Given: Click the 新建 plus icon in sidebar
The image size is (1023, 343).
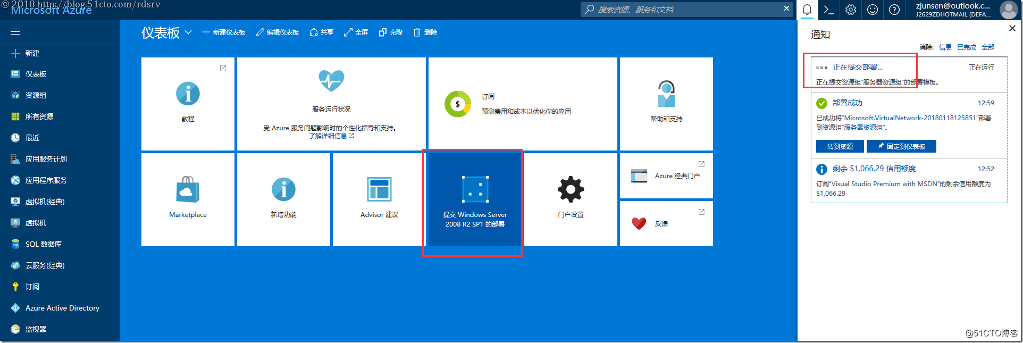Looking at the screenshot, I should pyautogui.click(x=15, y=53).
